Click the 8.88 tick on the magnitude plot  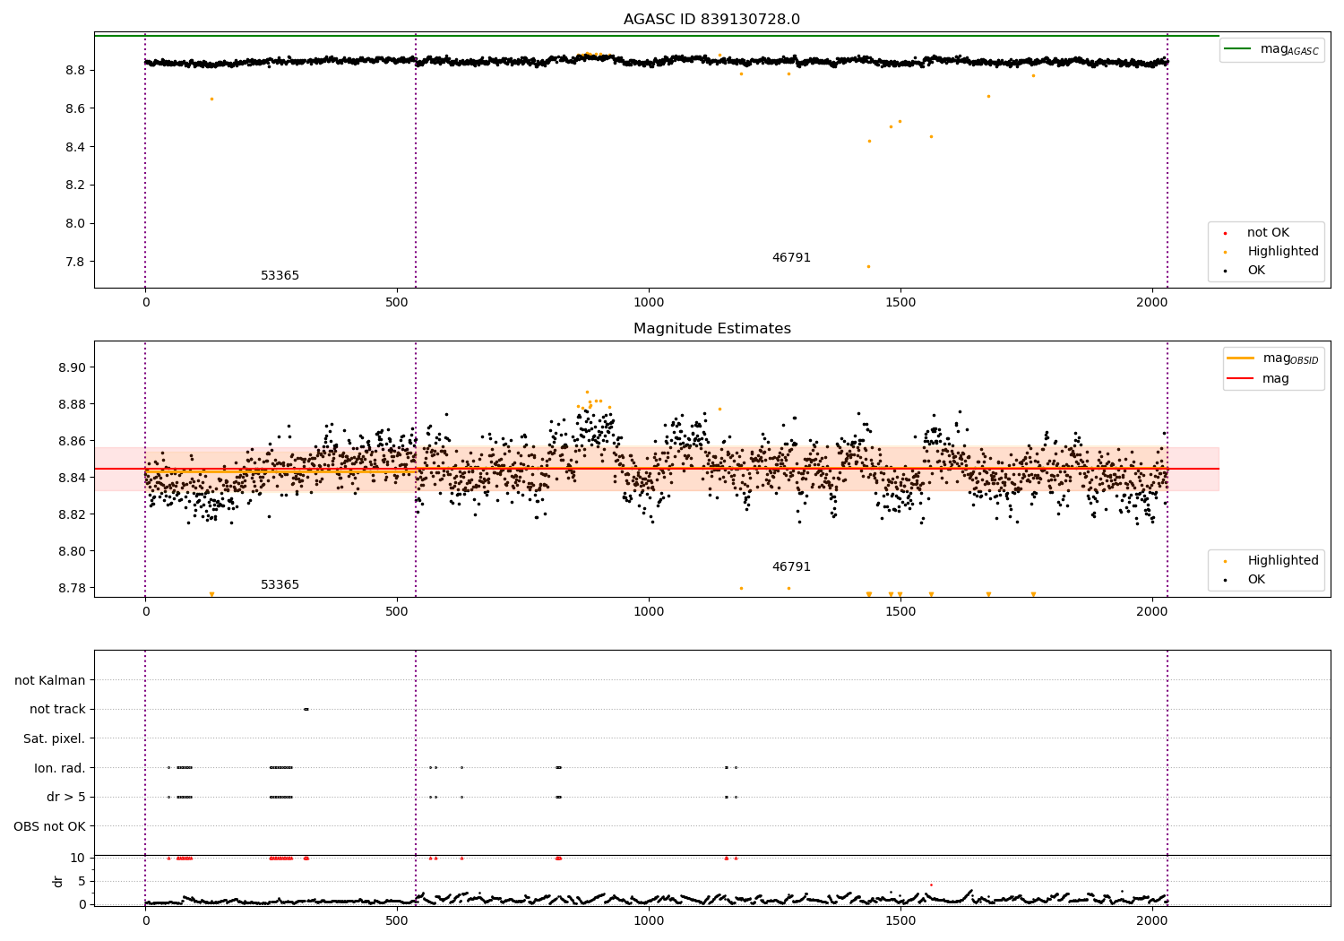point(72,405)
